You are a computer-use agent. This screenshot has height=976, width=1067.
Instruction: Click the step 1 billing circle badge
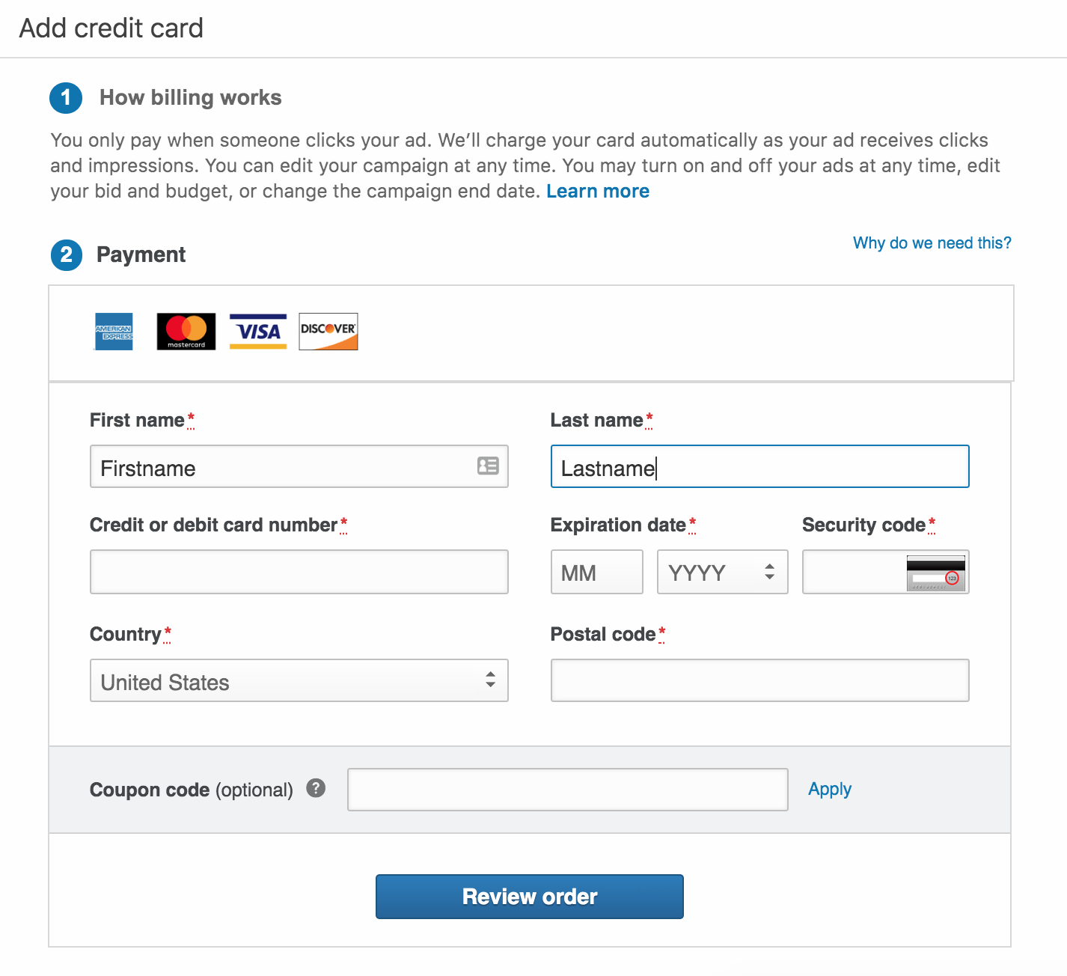point(66,98)
